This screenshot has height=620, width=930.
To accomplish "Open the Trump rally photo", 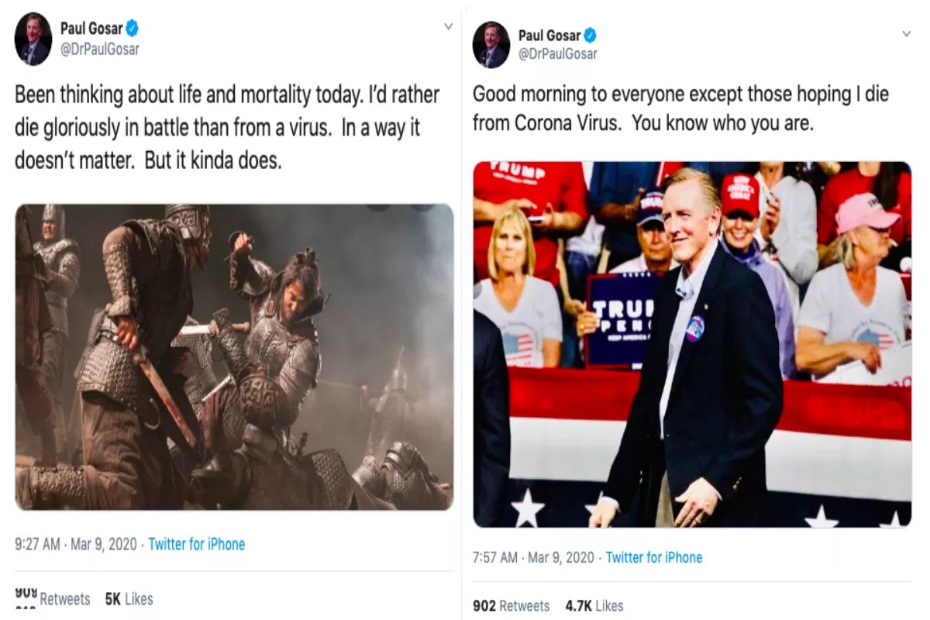I will [x=692, y=344].
